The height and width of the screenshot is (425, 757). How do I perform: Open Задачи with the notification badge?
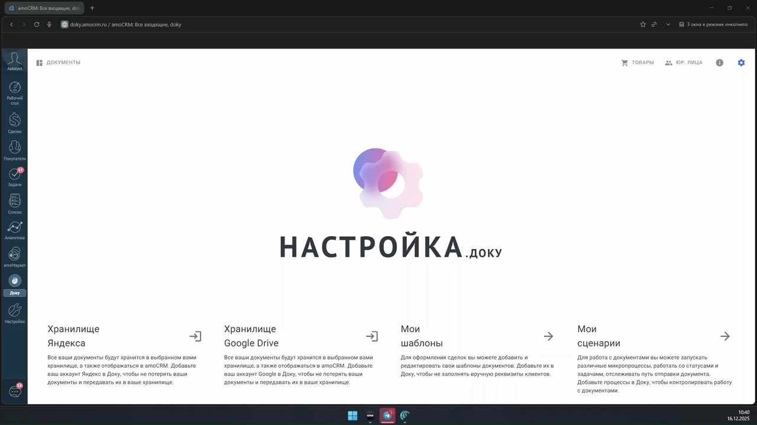click(15, 177)
